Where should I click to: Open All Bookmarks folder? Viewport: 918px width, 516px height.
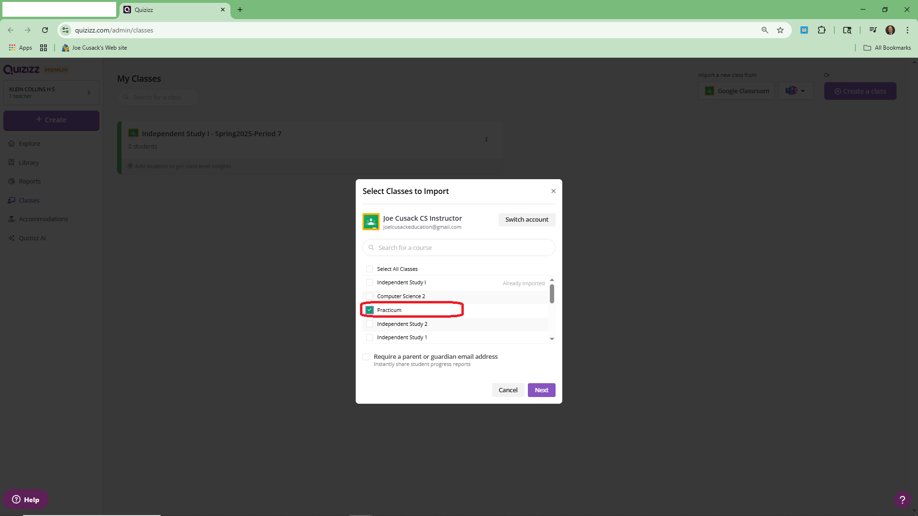887,48
